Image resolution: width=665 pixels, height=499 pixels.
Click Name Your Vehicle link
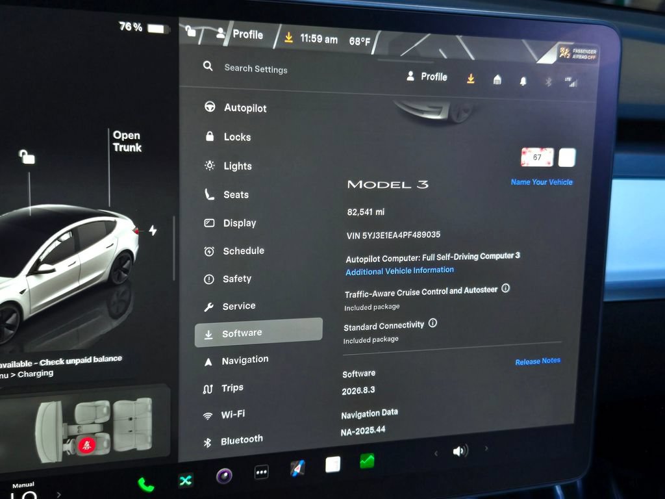coord(542,182)
